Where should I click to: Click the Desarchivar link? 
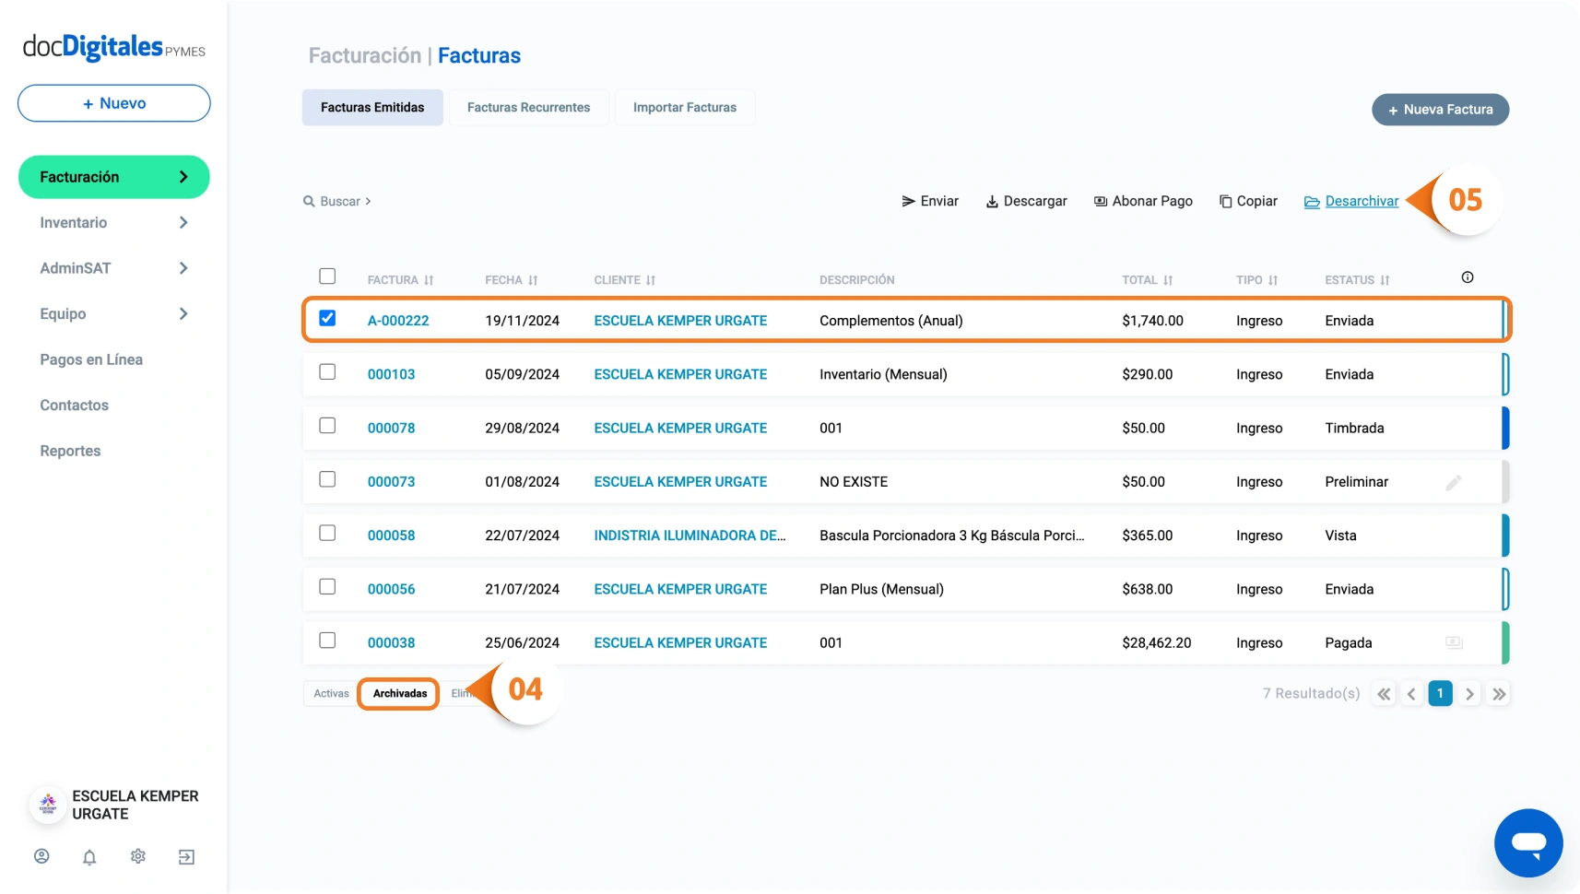1351,201
